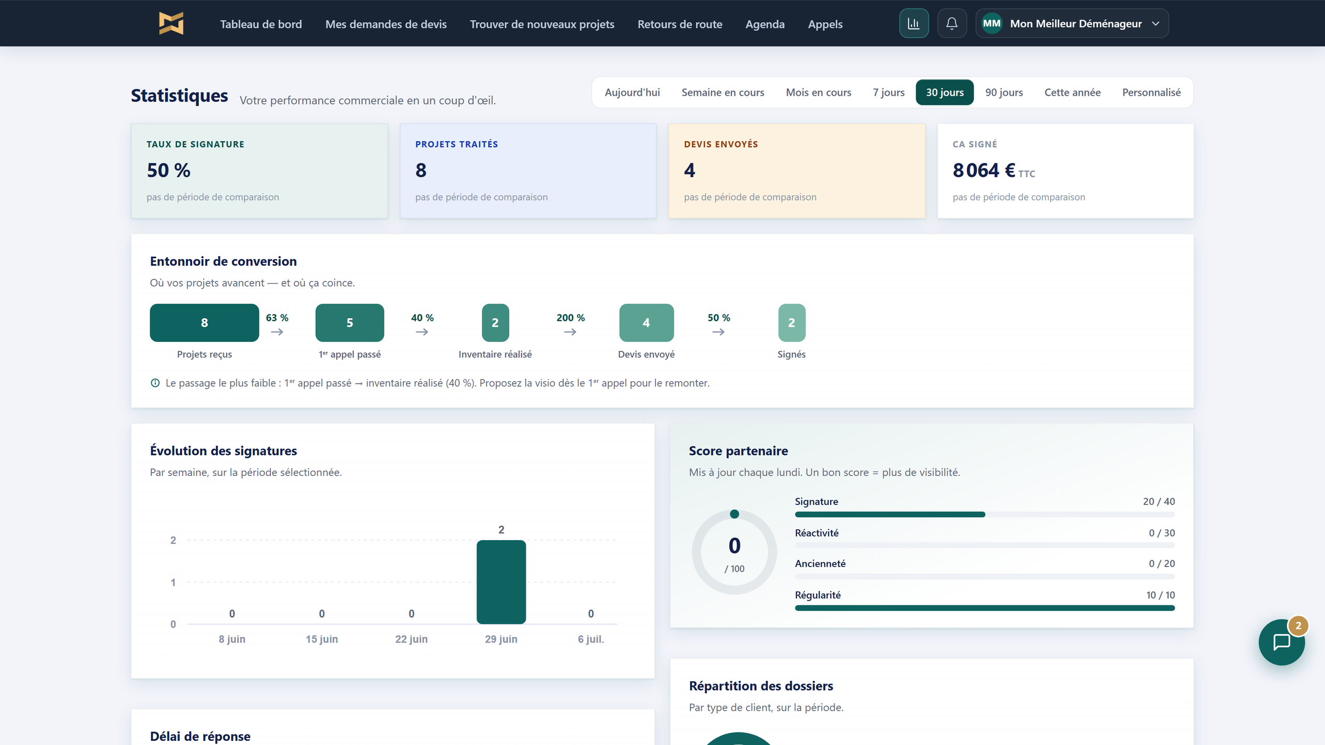Open Mes demandes de devis
The image size is (1325, 745).
tap(386, 24)
